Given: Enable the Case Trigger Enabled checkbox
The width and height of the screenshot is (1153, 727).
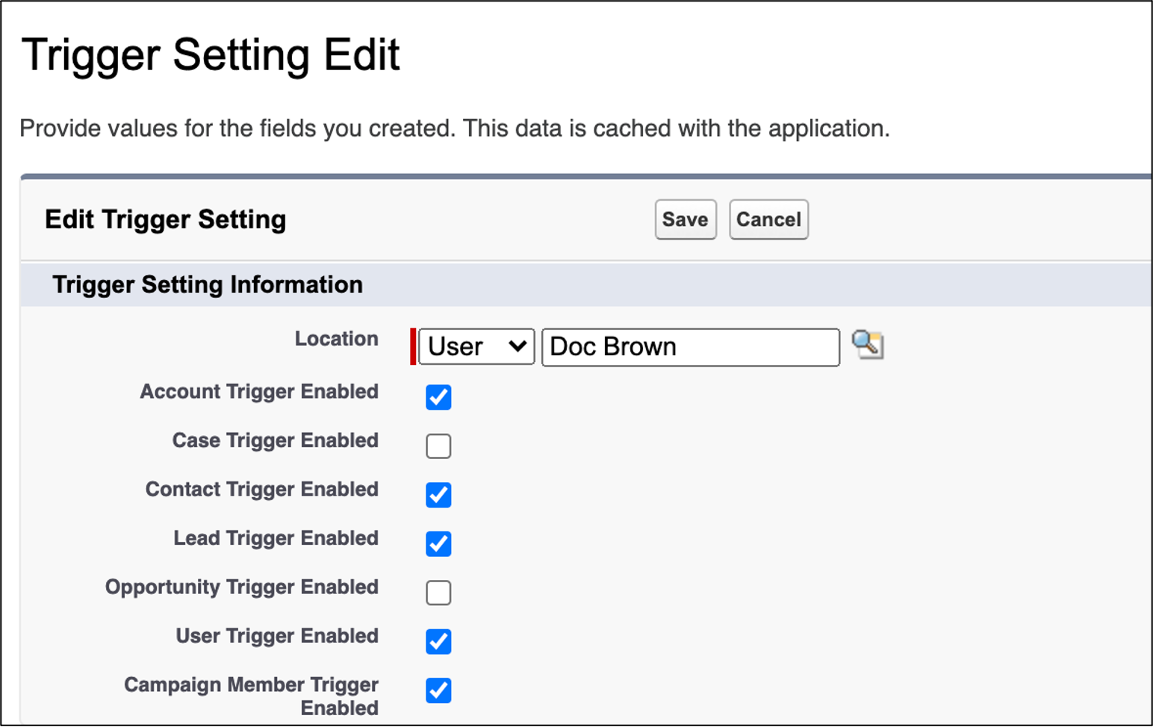Looking at the screenshot, I should [x=438, y=446].
